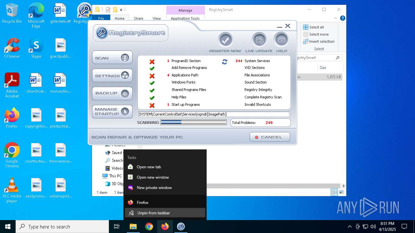Viewport: 415px width, 233px height.
Task: Click the RegistrySmart key logo
Action: (102, 33)
